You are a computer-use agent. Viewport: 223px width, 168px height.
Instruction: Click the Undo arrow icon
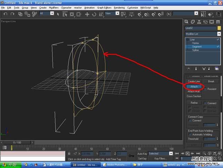6,14
